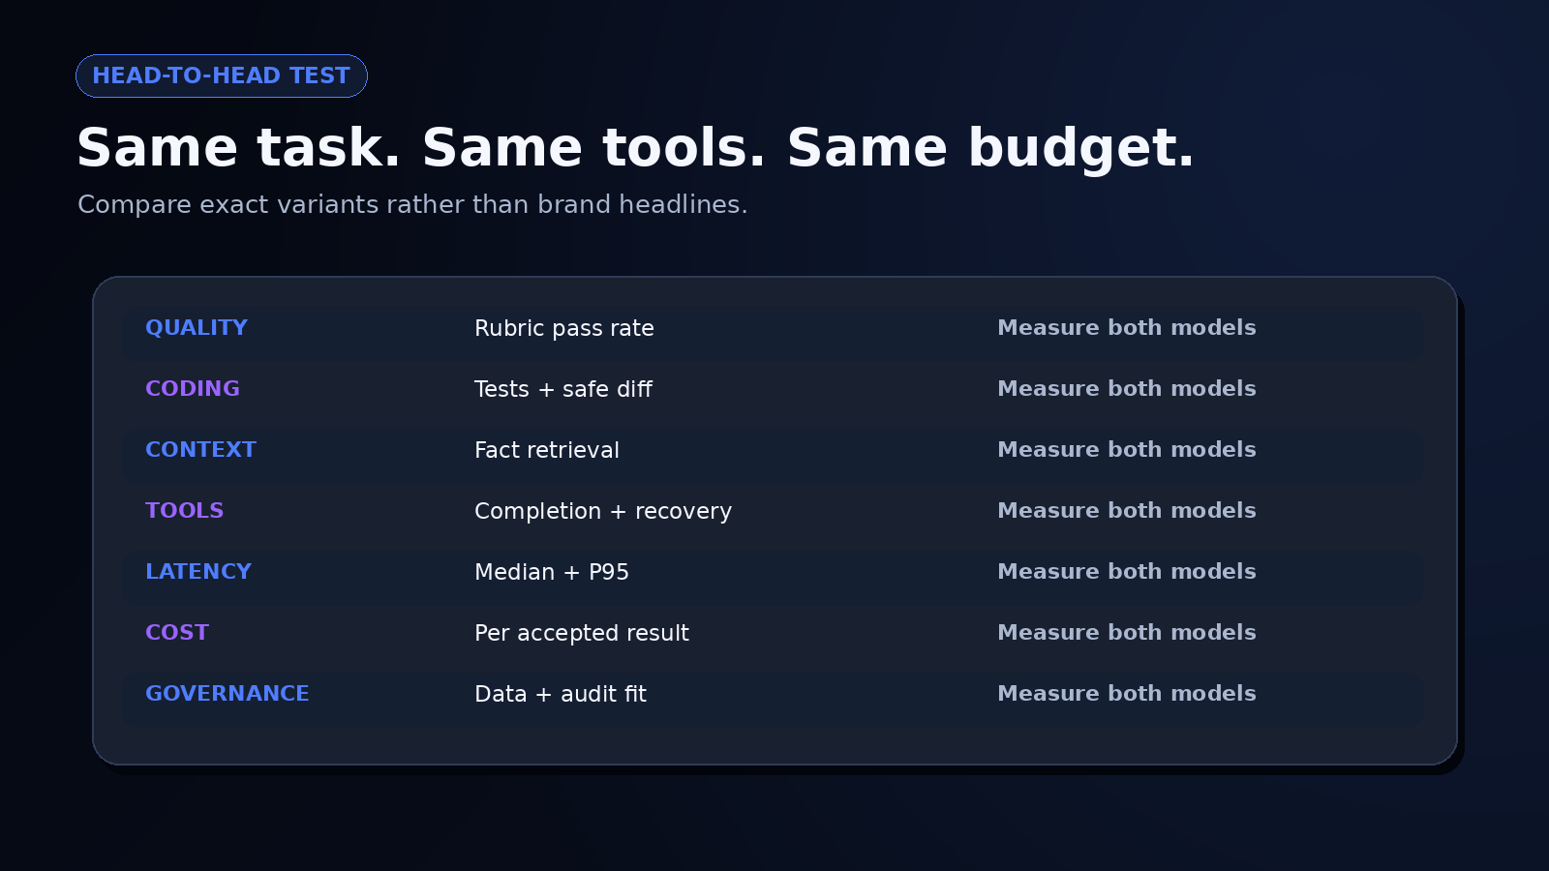Click the Median + P95 cell
1549x871 pixels.
point(552,572)
